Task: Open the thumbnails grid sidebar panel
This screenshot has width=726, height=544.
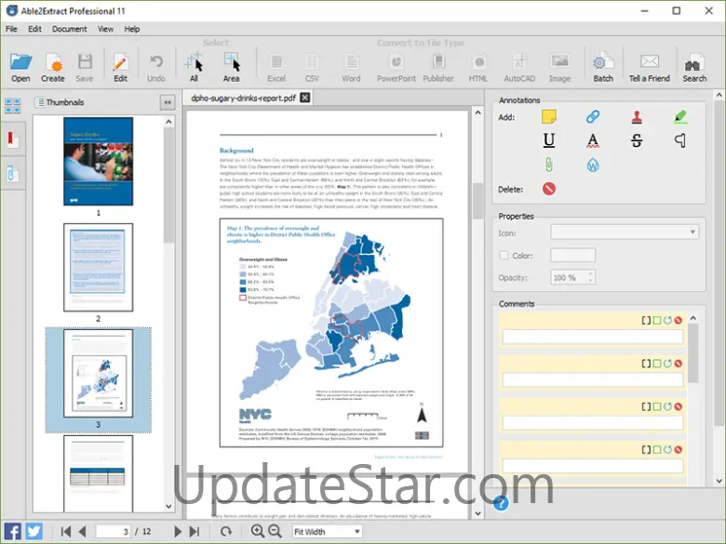Action: tap(12, 105)
